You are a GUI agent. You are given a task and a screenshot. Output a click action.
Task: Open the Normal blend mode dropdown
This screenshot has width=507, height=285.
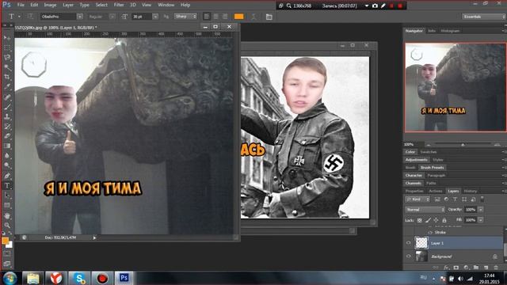point(425,210)
